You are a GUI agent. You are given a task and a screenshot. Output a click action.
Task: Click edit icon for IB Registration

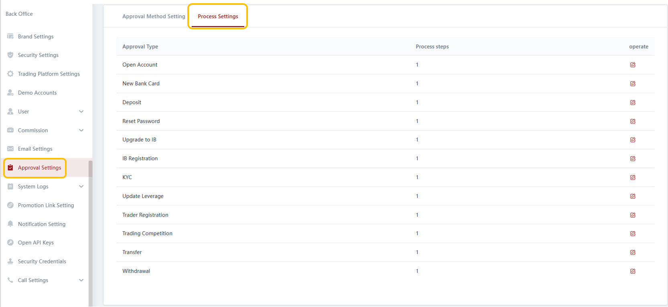tap(633, 159)
